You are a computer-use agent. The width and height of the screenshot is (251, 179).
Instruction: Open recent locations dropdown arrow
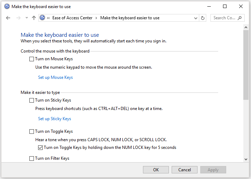click(27, 18)
